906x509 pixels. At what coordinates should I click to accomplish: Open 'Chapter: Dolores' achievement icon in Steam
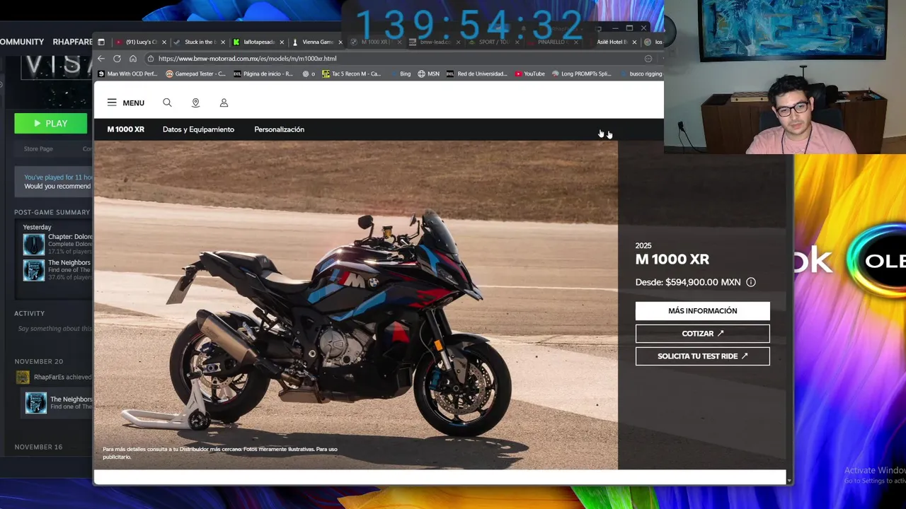[33, 245]
